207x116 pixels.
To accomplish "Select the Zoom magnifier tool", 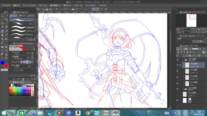I will [2, 16].
